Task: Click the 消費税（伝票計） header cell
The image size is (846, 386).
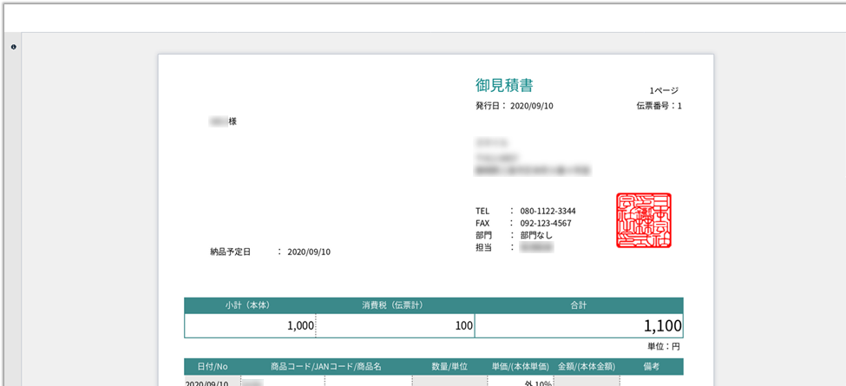Action: coord(396,305)
